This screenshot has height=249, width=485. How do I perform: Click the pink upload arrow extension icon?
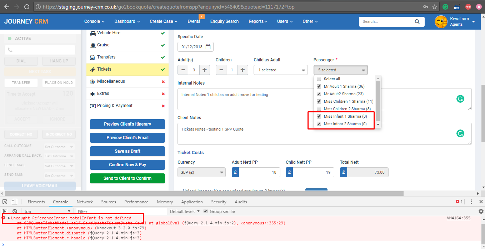(479, 7)
